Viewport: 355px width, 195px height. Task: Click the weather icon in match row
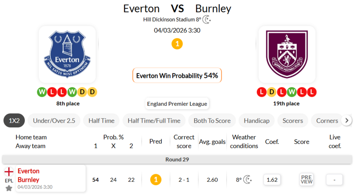(248, 180)
